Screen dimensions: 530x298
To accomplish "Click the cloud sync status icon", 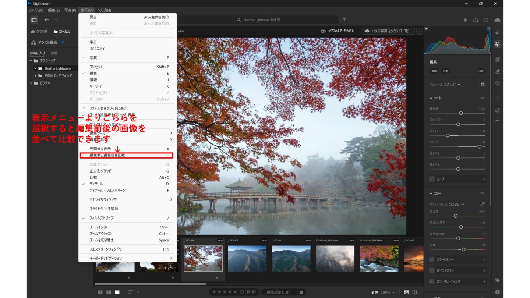I will point(497,20).
